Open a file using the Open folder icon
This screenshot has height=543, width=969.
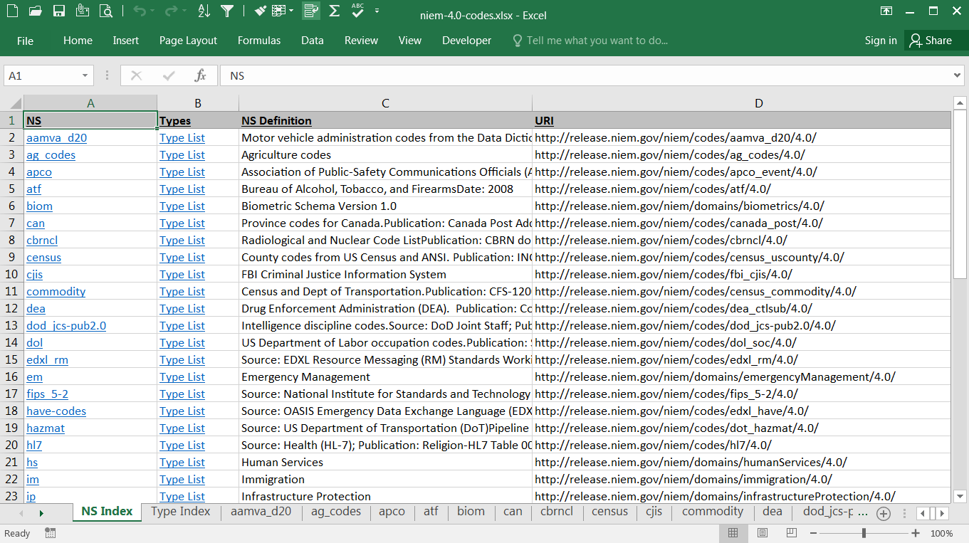[x=36, y=11]
